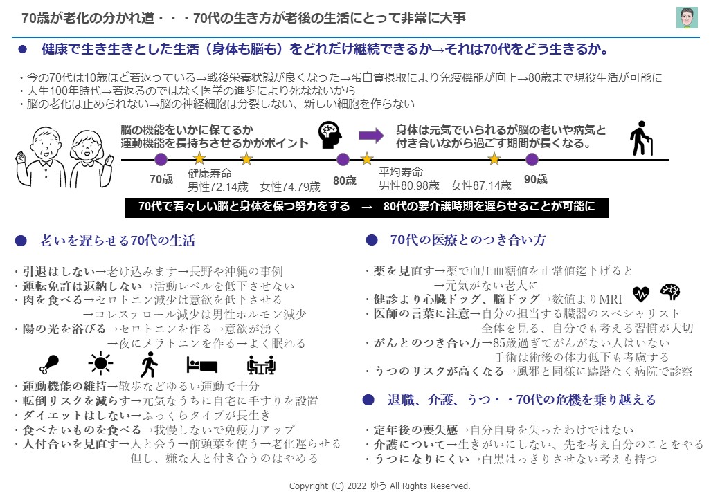Click the star above 男性72.14歳
The width and height of the screenshot is (720, 498).
[199, 158]
